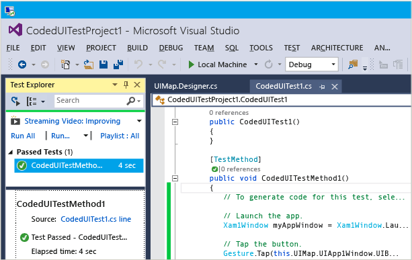Image resolution: width=412 pixels, height=260 pixels.
Task: Open the Group By icon in Test Explorer
Action: pyautogui.click(x=32, y=101)
